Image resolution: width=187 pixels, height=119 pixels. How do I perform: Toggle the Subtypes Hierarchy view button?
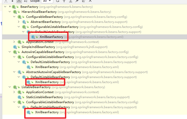(19, 1)
